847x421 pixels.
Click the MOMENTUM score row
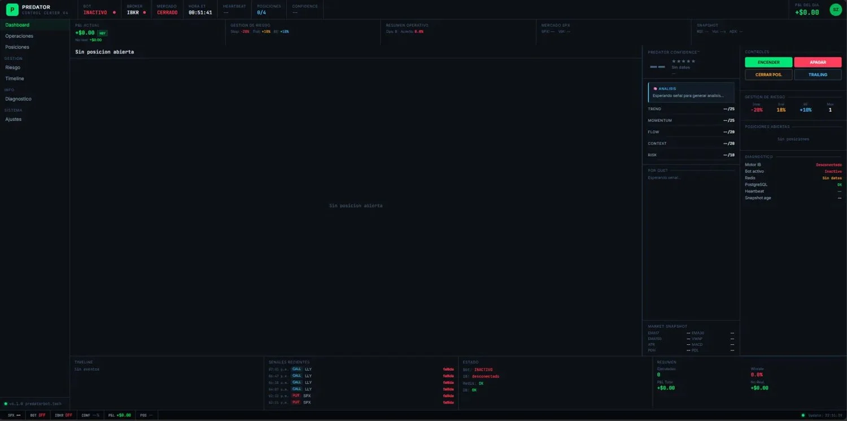click(691, 120)
